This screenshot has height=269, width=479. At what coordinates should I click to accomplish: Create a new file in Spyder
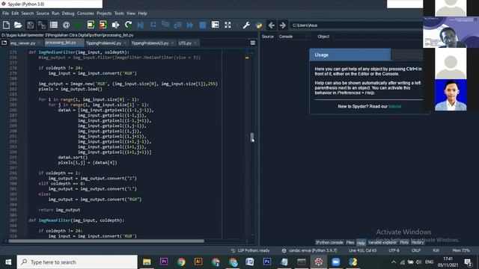(6, 25)
